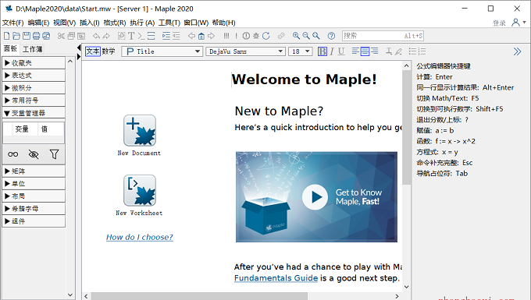531x300 pixels.
Task: Go to the home page icon
Action: (x=201, y=36)
